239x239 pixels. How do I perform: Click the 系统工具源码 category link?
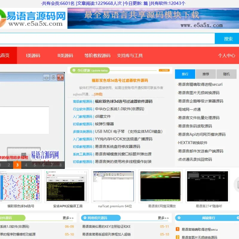click(82, 154)
